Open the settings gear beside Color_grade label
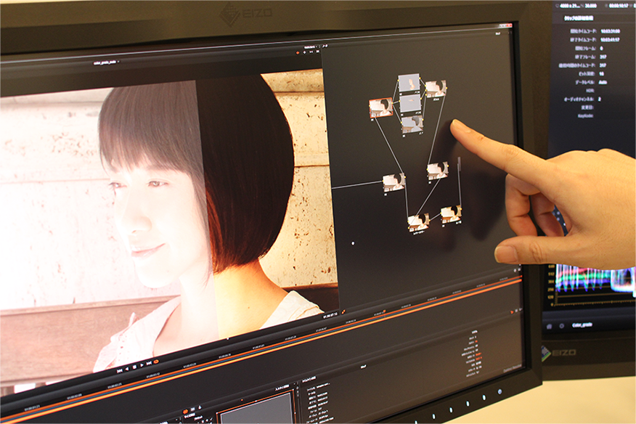The image size is (636, 424). click(562, 326)
